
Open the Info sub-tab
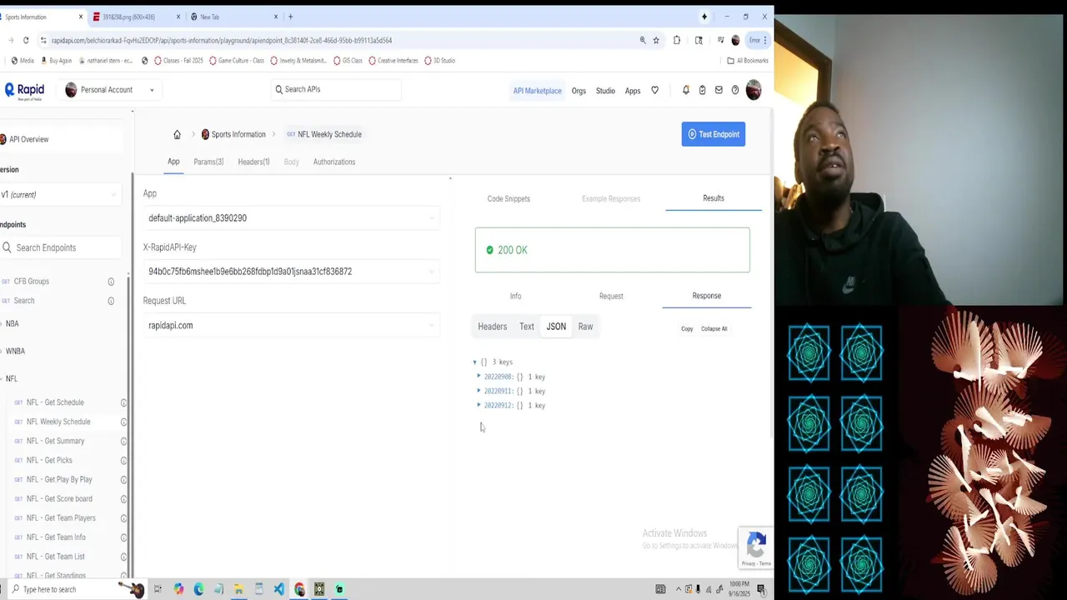point(515,296)
